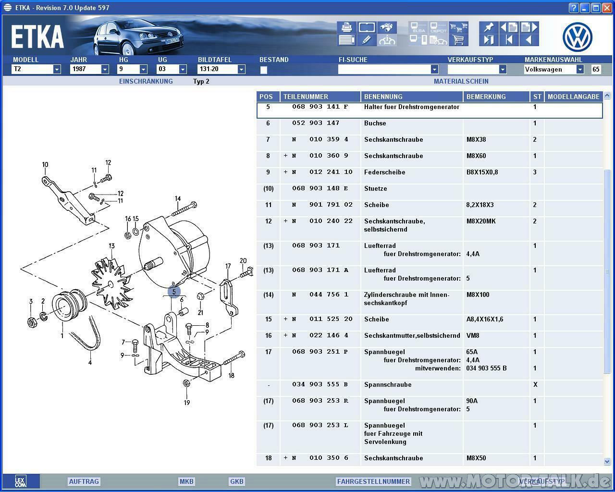Click the DEPOT connection icon

coord(438,27)
